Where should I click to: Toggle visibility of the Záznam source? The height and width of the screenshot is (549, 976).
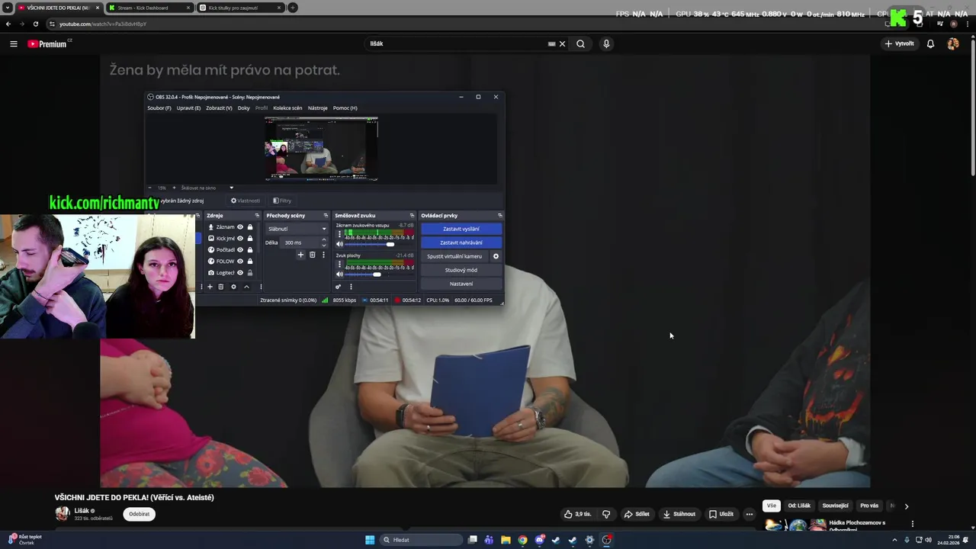(x=240, y=227)
